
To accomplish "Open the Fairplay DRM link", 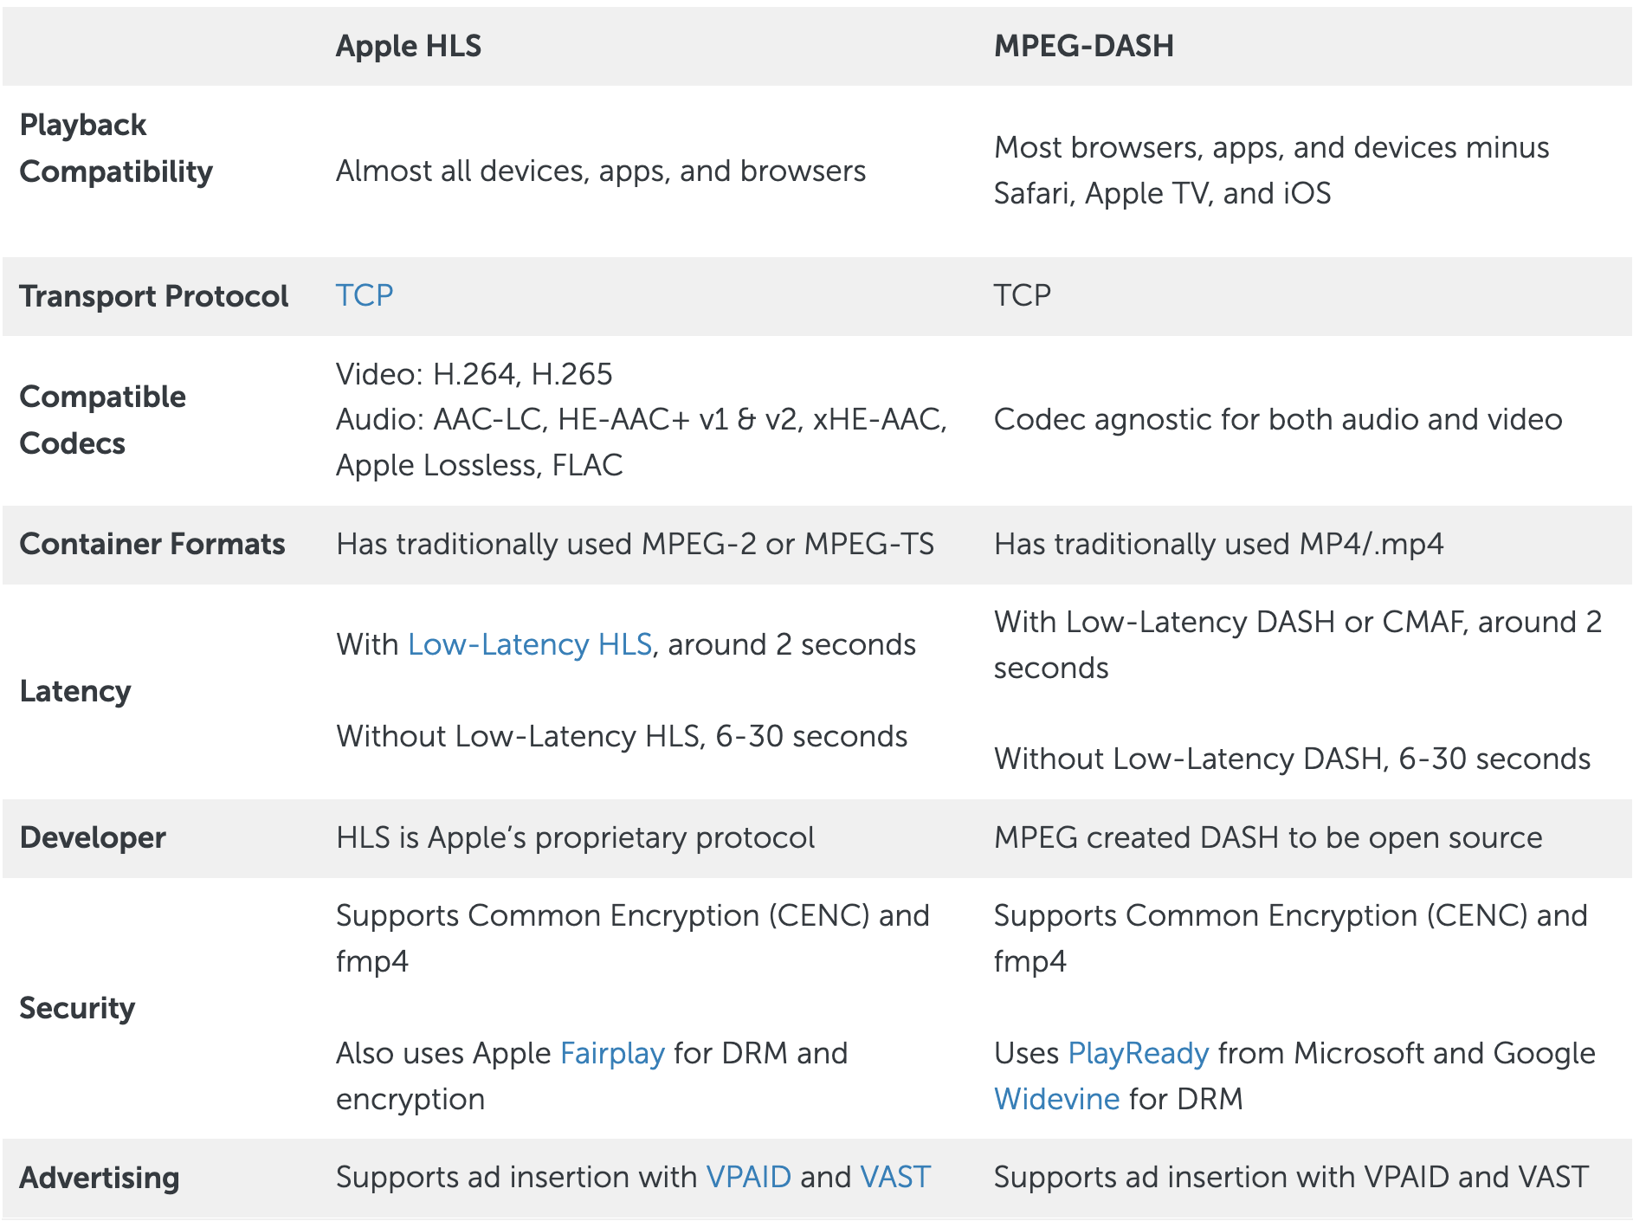I will tap(612, 1053).
